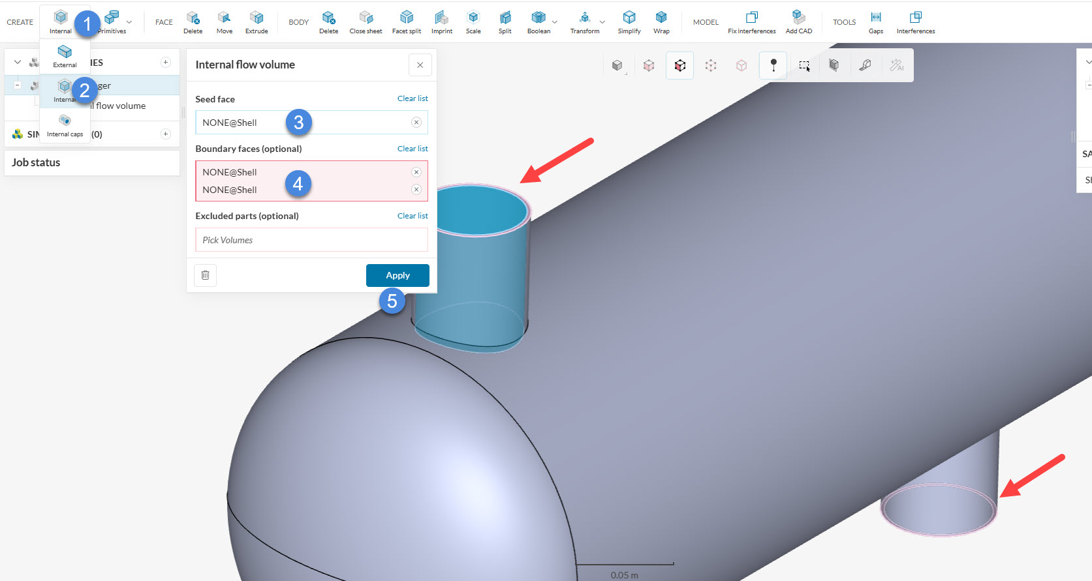Open the Wrap tool
This screenshot has height=581, width=1092.
pos(661,22)
